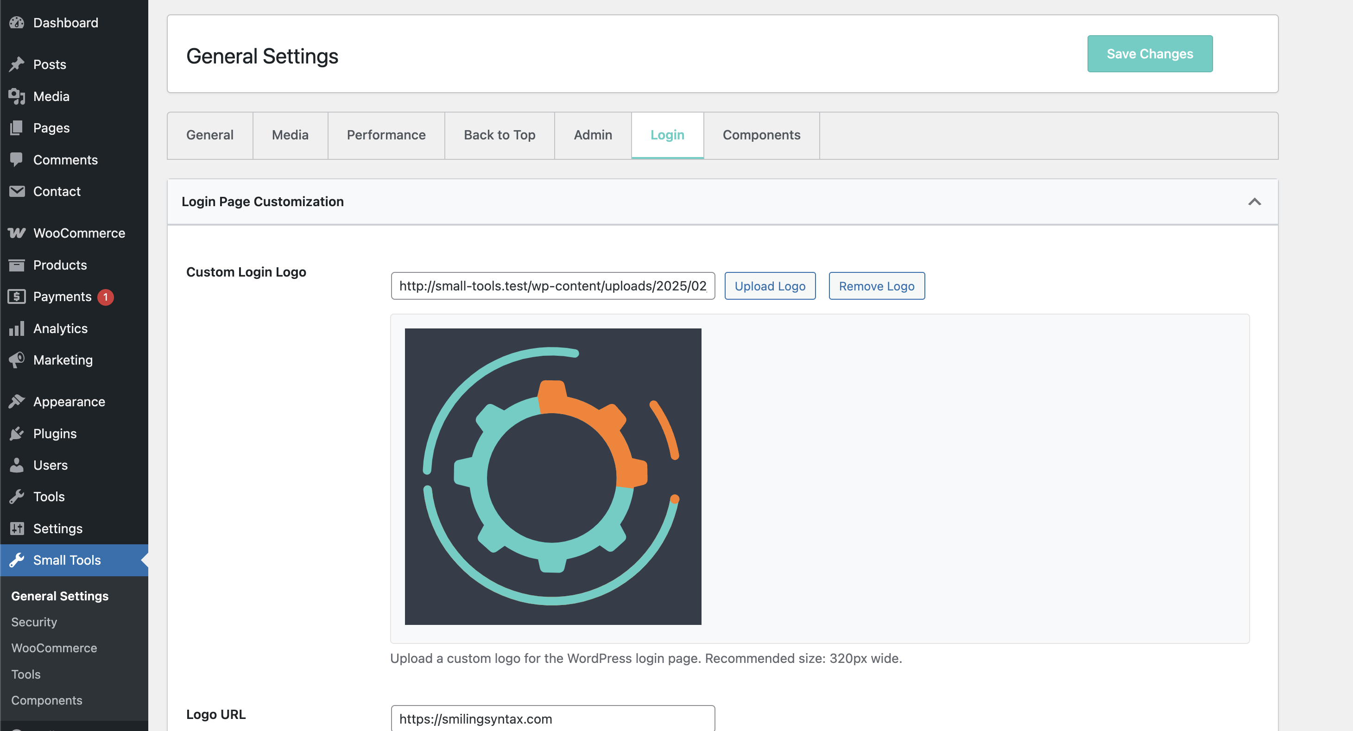The image size is (1353, 731).
Task: Collapse the Login Page Customization section
Action: pos(1254,202)
